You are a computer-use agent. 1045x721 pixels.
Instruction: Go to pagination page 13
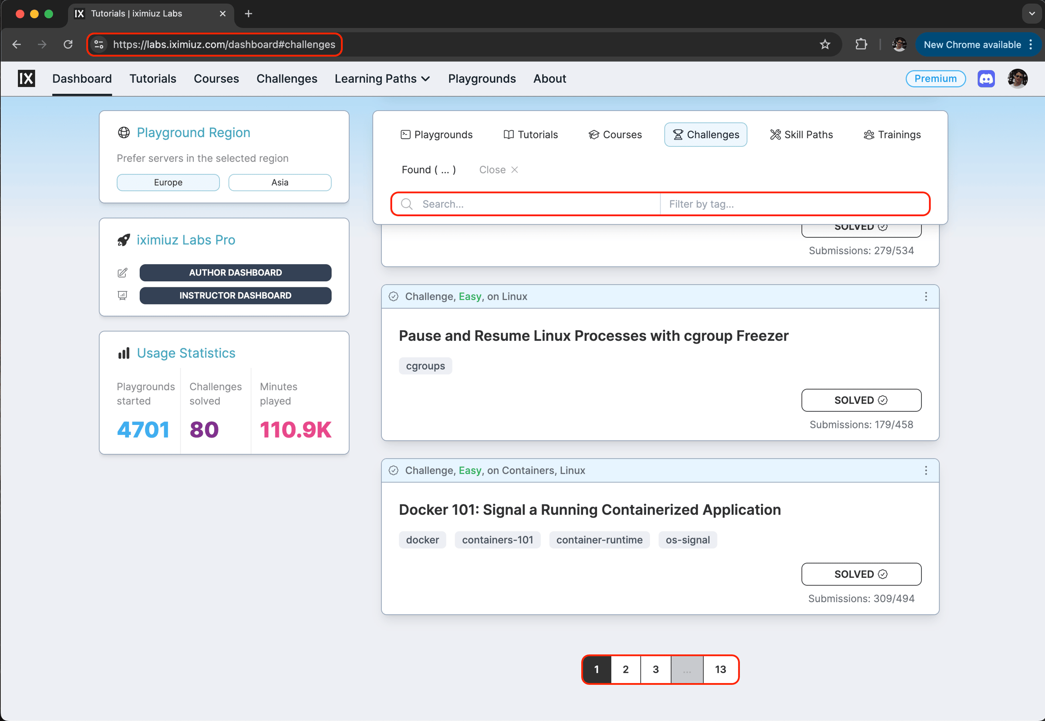pos(720,669)
